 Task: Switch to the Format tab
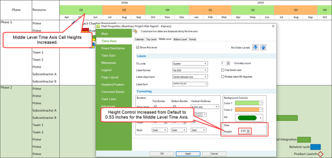point(192,39)
